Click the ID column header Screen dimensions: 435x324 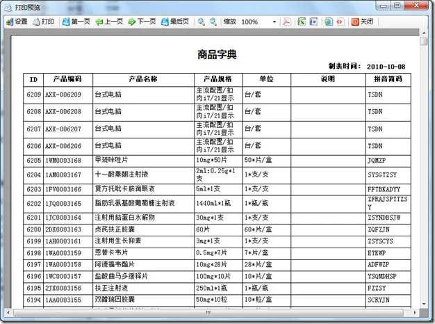point(33,79)
